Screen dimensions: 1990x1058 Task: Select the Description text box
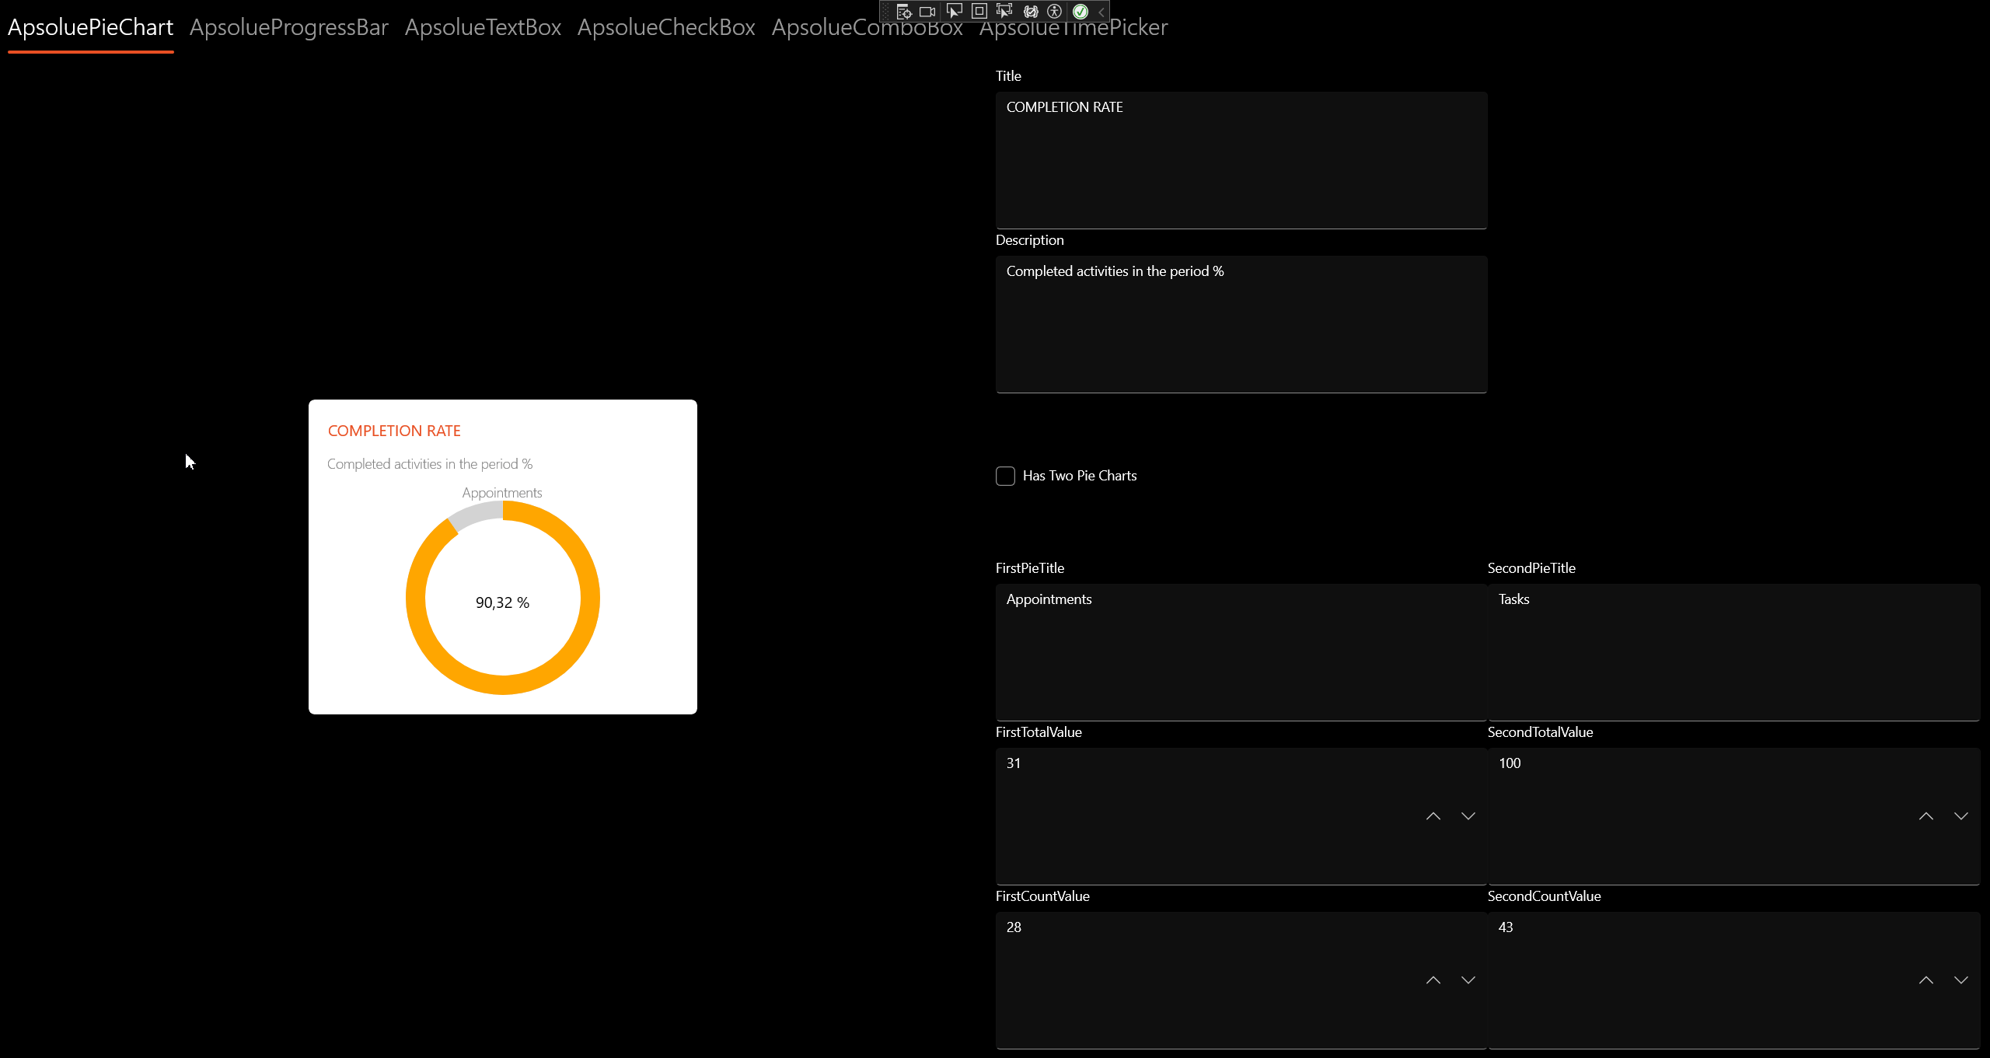pyautogui.click(x=1240, y=323)
